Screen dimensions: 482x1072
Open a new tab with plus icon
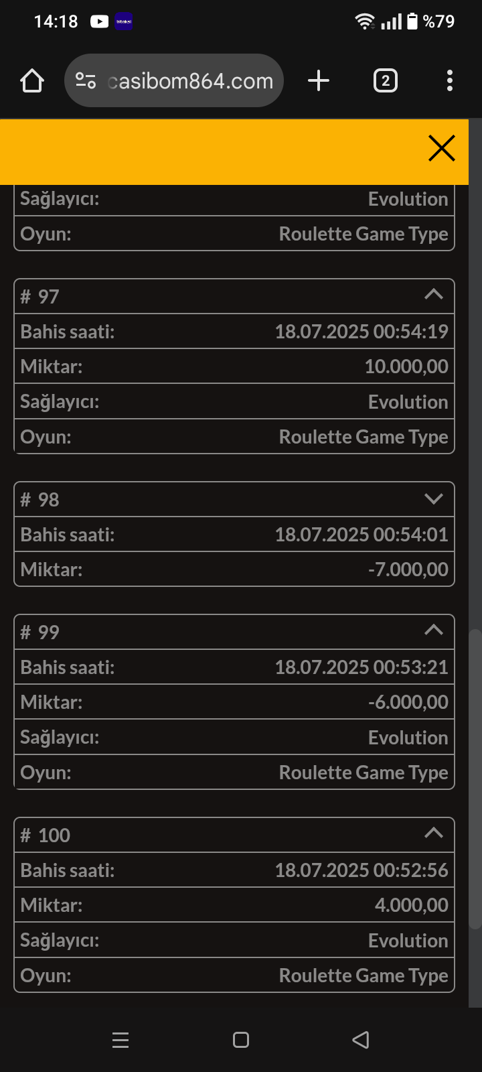pos(319,81)
